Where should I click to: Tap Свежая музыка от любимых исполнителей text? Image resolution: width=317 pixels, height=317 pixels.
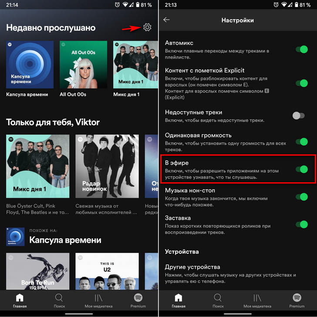click(106, 209)
